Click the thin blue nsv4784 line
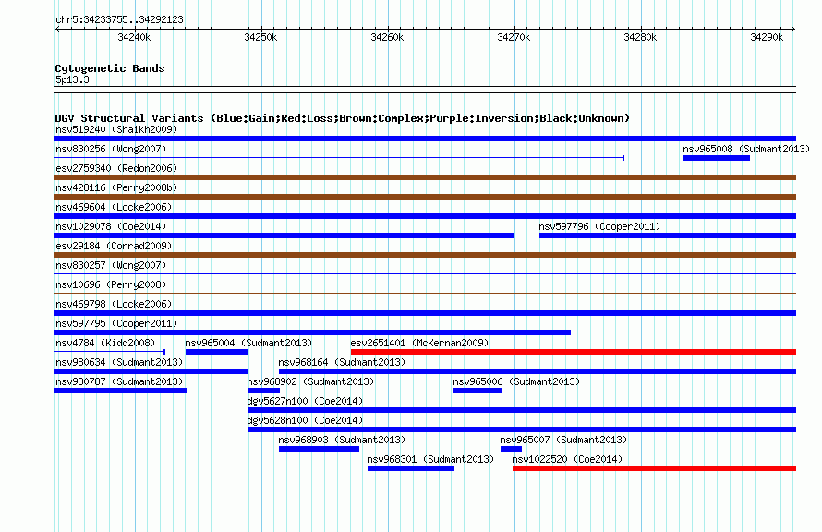 [x=110, y=352]
